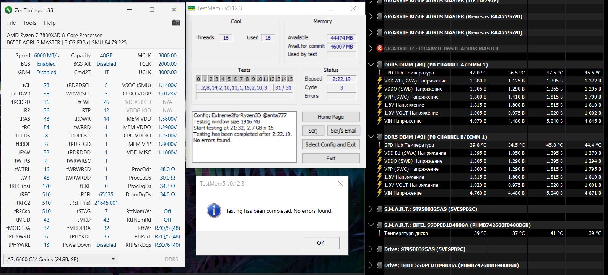Viewport: 608px width, 275px height.
Task: Click the Speed value 6000 MT/s
Action: [x=46, y=55]
